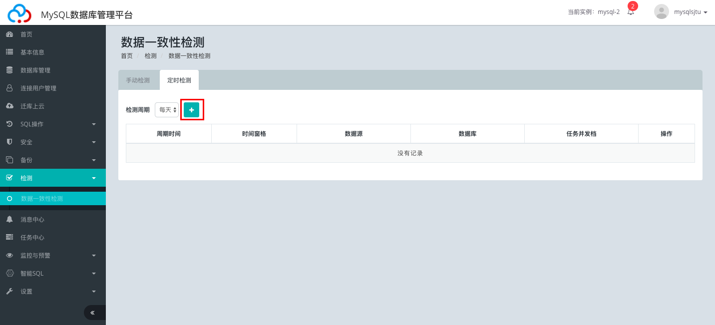
Task: Expand the 智能SQL submenu arrow
Action: pos(94,274)
